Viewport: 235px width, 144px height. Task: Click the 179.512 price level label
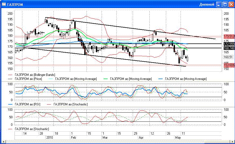[229, 36]
